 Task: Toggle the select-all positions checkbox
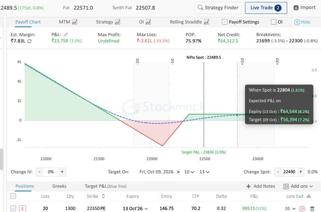click(13, 196)
